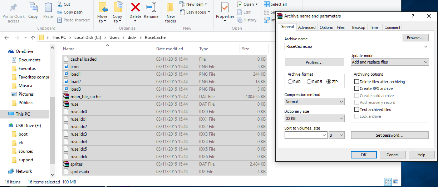Click the red Delete icon
The width and height of the screenshot is (438, 187).
(136, 7)
